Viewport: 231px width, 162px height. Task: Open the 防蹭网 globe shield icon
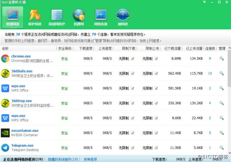(x=79, y=17)
